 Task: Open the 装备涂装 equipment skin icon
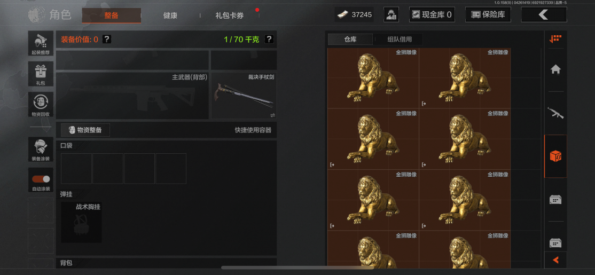(x=41, y=150)
